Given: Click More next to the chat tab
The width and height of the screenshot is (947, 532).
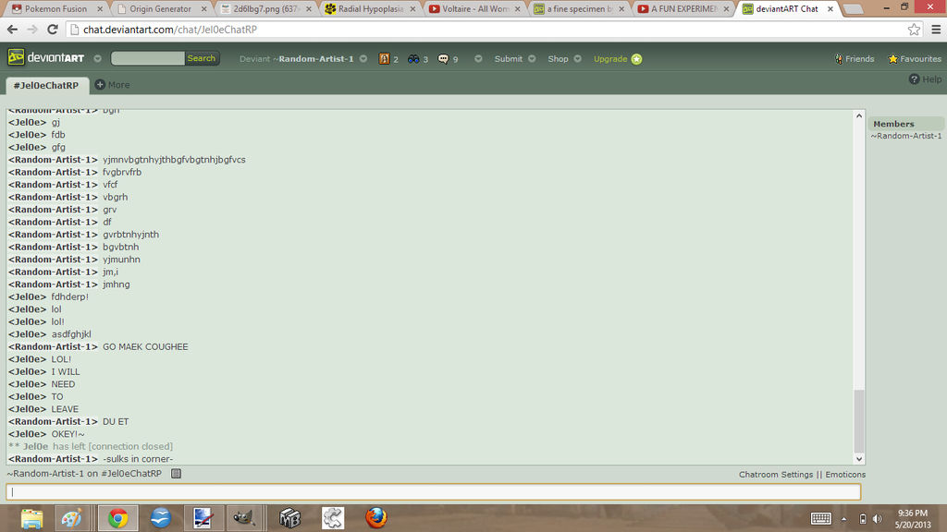Looking at the screenshot, I should (118, 84).
